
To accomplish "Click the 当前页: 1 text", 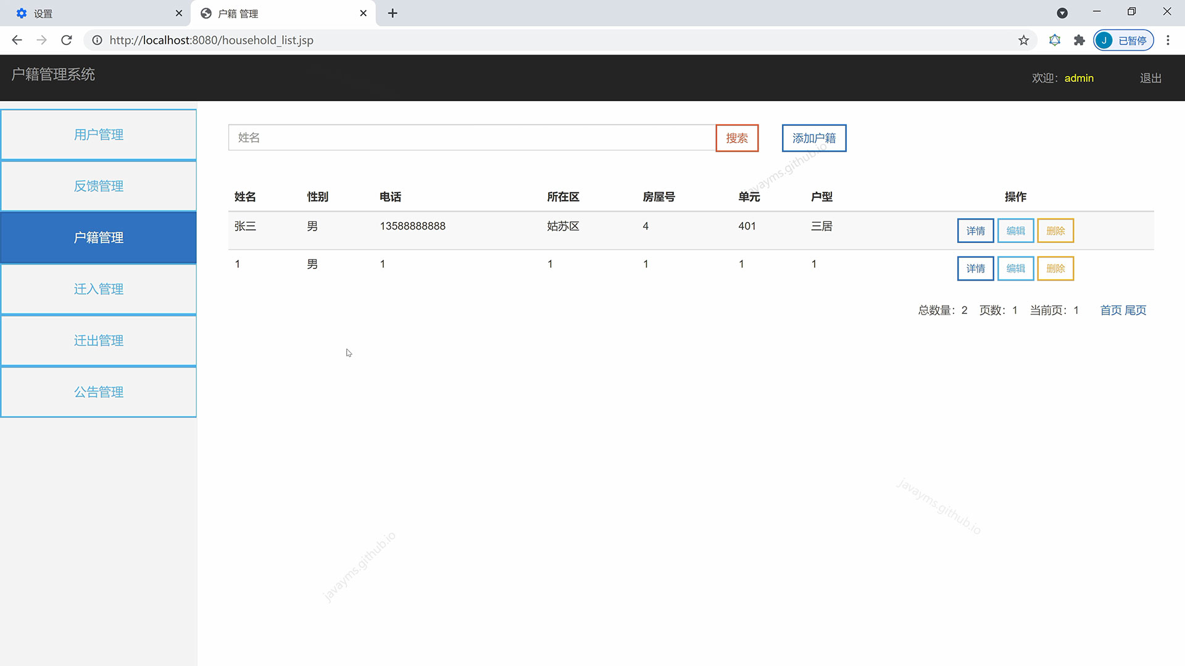I will 1054,310.
